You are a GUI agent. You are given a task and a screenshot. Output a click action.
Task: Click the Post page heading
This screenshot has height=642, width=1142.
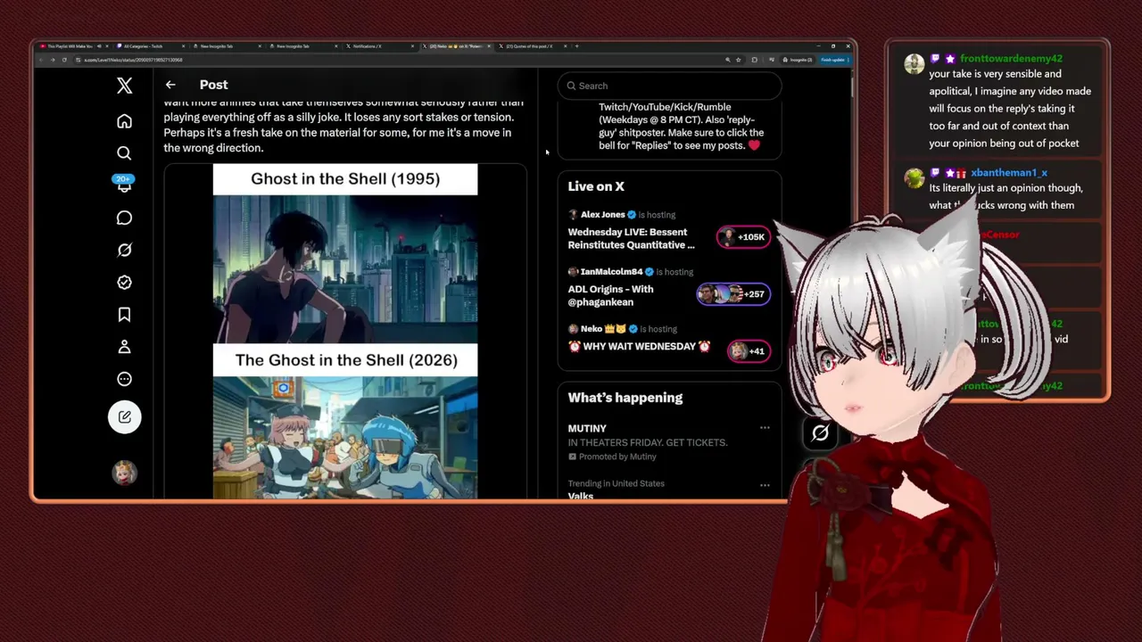214,85
